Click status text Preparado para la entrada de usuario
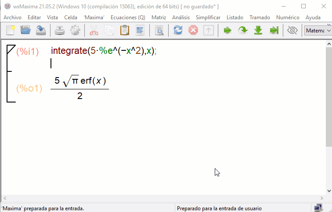Screen dimensions: 332x212 [220, 208]
